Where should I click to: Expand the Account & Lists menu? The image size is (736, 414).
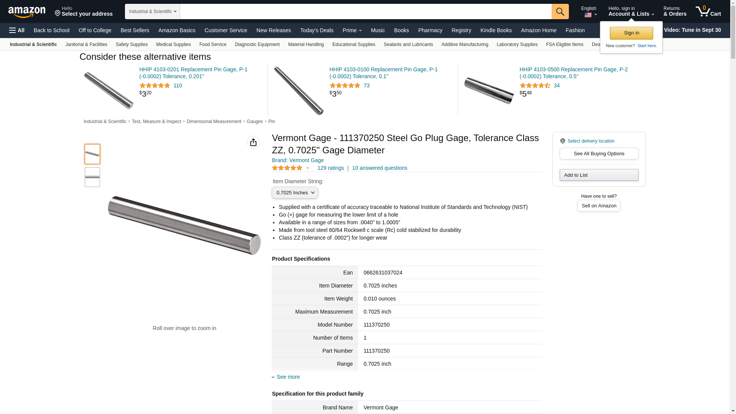[x=631, y=11]
